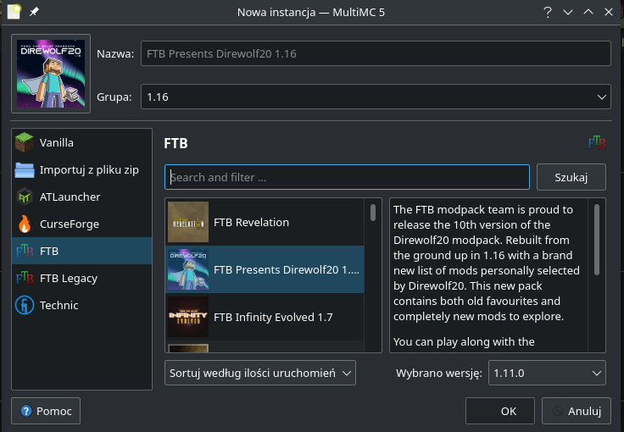624x432 pixels.
Task: Click the FTB Revelation pack thumbnail
Action: [x=188, y=222]
